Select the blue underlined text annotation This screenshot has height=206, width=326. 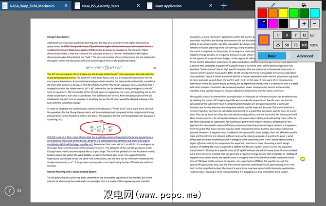tap(100, 141)
